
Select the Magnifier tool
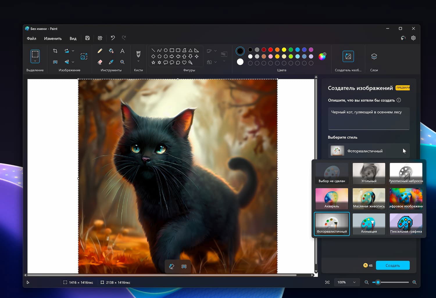[122, 62]
